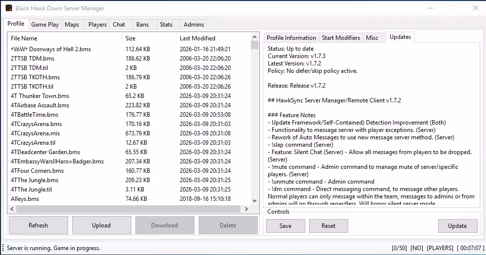The image size is (486, 255).
Task: Click the file list vertical scrollbar thumb
Action: (x=255, y=45)
